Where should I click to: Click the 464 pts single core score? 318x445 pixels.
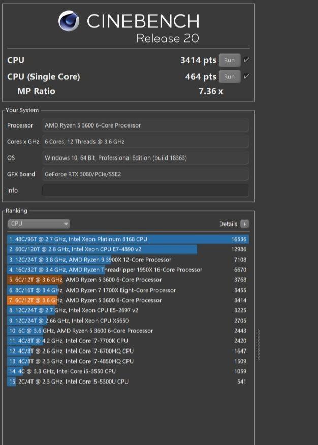coord(201,76)
